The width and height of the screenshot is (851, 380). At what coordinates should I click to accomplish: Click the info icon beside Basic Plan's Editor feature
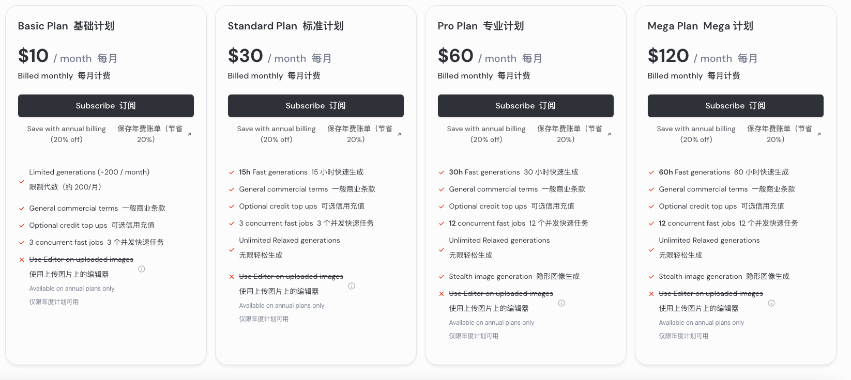142,269
